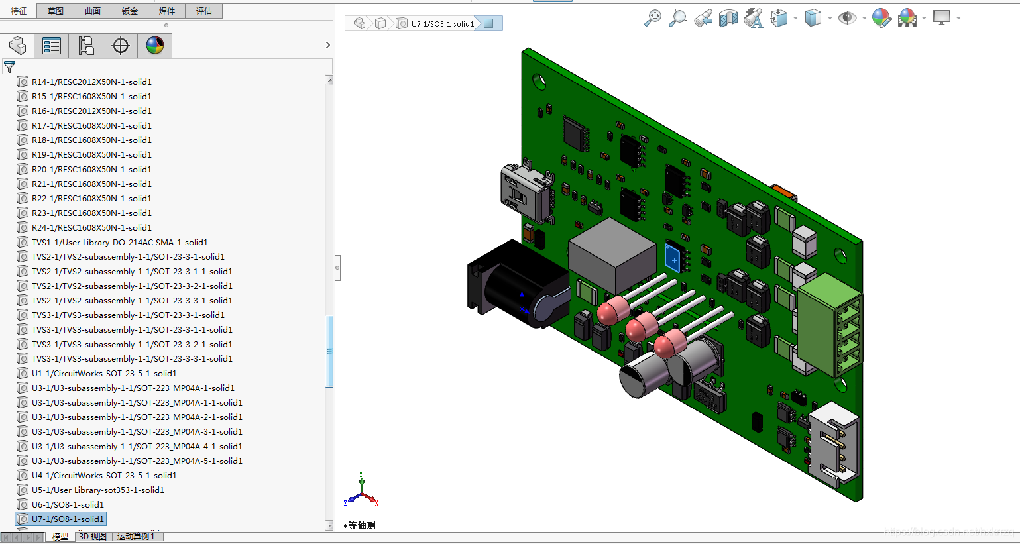Select the Zoom to Area tool

tap(677, 18)
